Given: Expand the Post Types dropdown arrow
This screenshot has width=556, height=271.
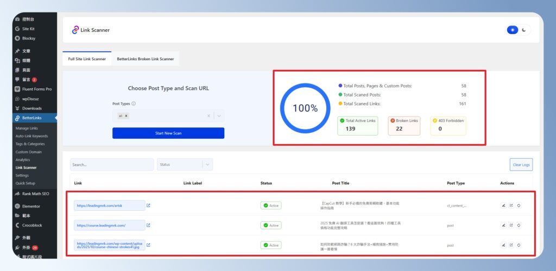Looking at the screenshot, I should [x=219, y=116].
